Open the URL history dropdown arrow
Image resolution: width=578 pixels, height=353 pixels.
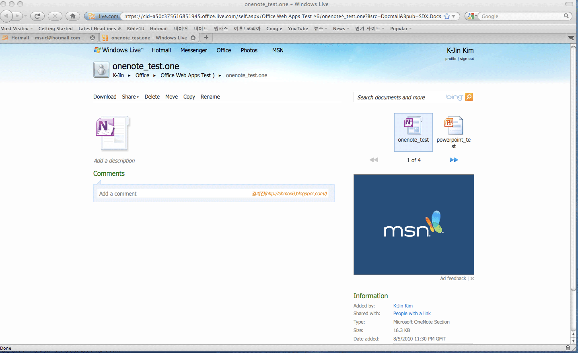454,17
